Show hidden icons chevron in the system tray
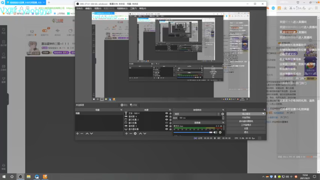 coord(263,177)
